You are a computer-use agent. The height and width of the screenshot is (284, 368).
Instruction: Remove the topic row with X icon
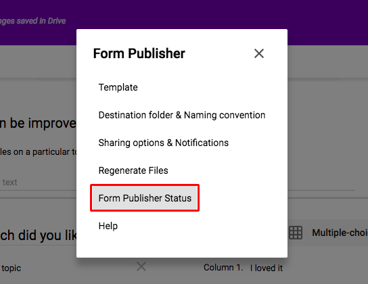click(x=141, y=266)
